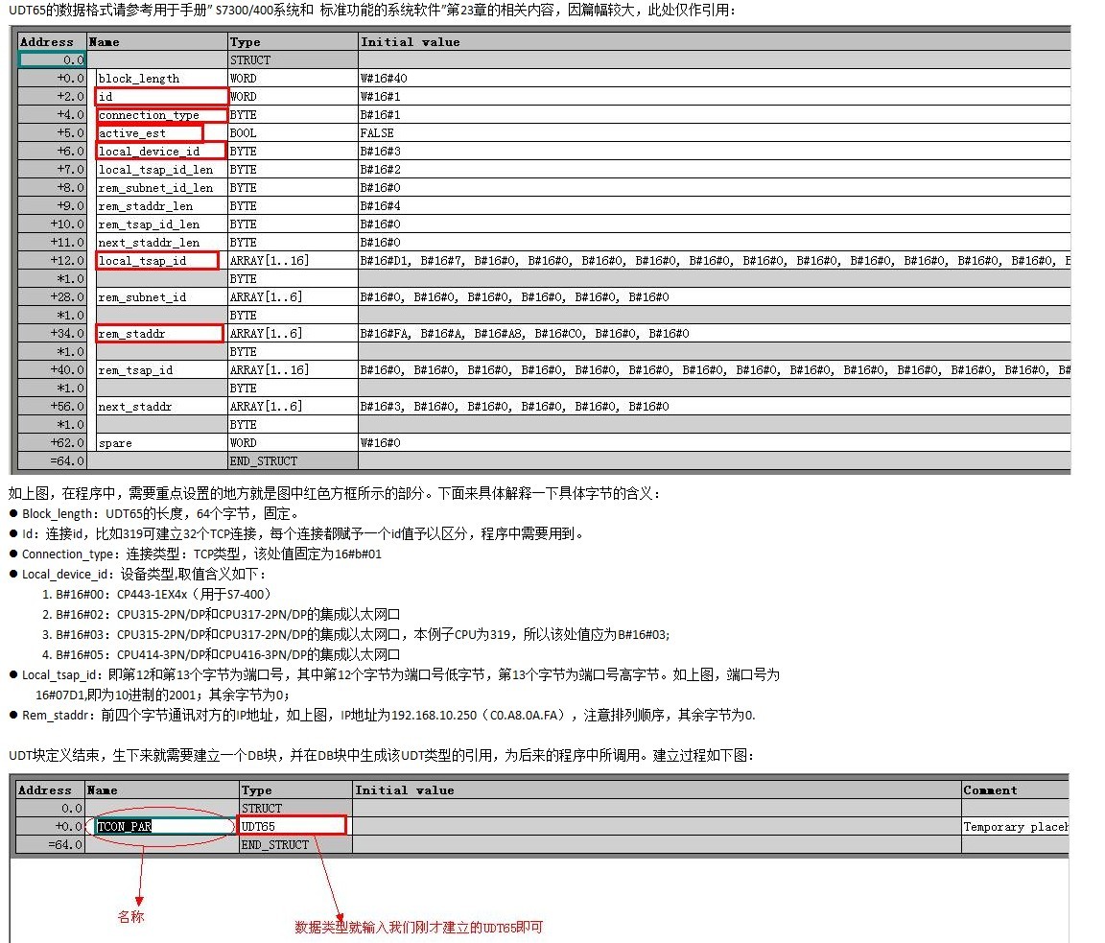
Task: Select rem_tsap_id_len name cell
Action: tap(161, 224)
